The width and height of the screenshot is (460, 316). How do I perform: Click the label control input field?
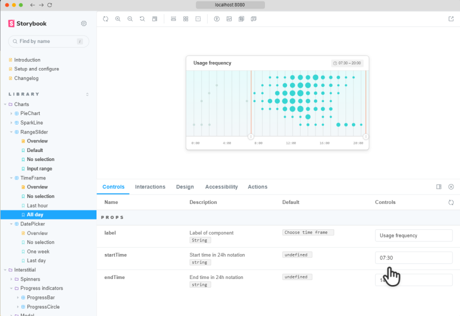coord(413,235)
